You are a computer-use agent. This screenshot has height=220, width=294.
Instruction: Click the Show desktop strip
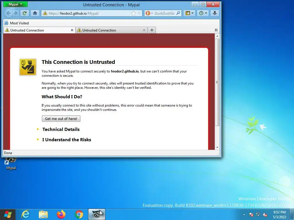[x=292, y=214]
